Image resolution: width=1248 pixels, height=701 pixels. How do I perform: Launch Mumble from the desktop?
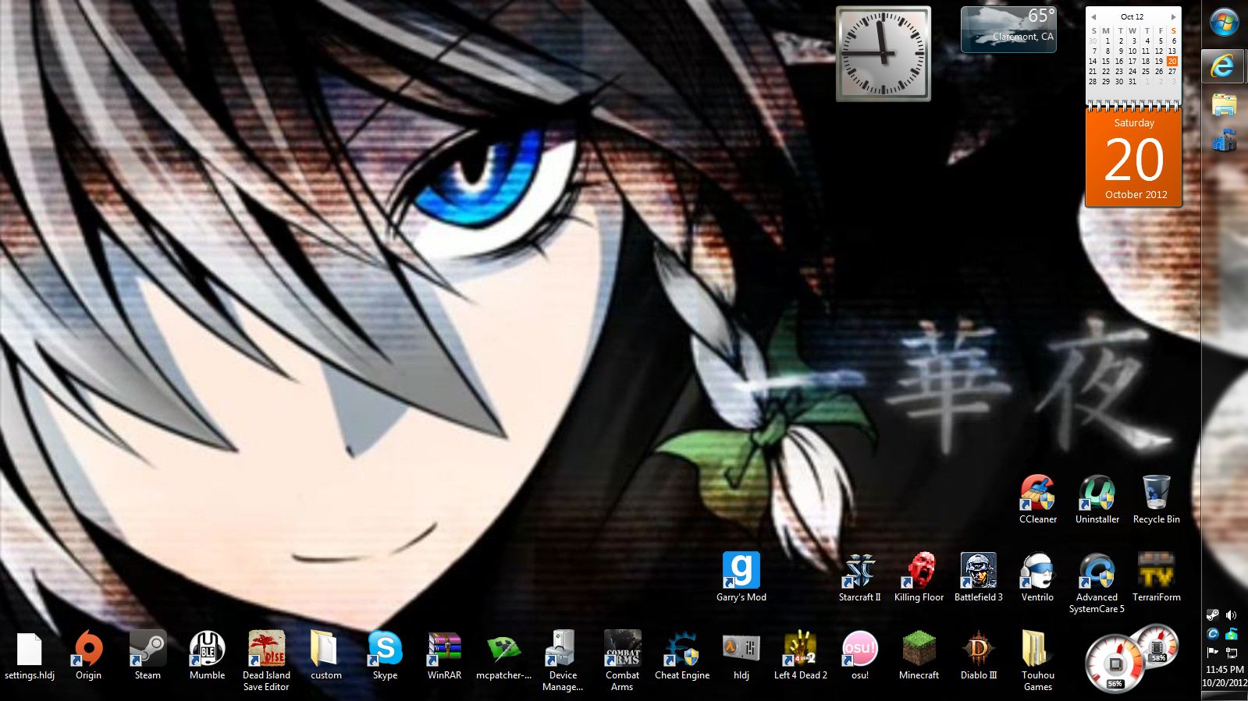(x=207, y=656)
